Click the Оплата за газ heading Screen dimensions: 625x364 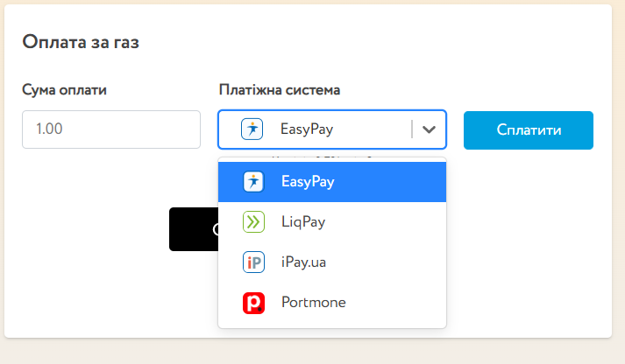click(x=81, y=42)
